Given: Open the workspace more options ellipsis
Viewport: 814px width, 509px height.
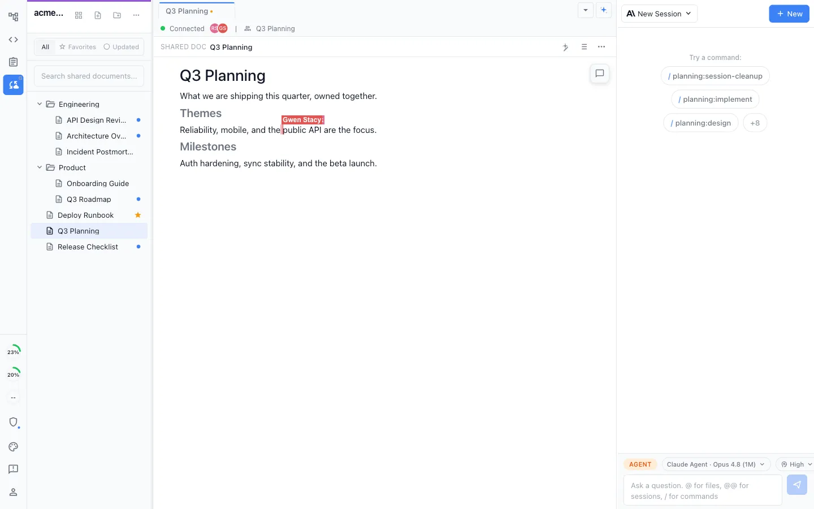Looking at the screenshot, I should pos(136,15).
